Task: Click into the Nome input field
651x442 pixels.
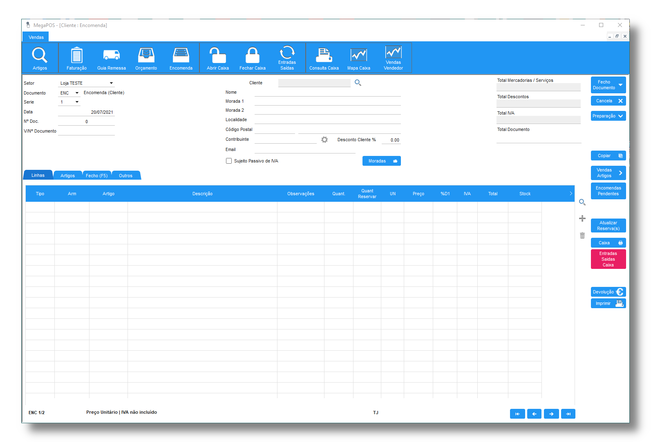Action: (x=327, y=92)
